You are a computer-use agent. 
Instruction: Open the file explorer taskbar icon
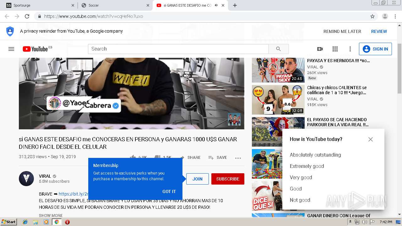35,222
